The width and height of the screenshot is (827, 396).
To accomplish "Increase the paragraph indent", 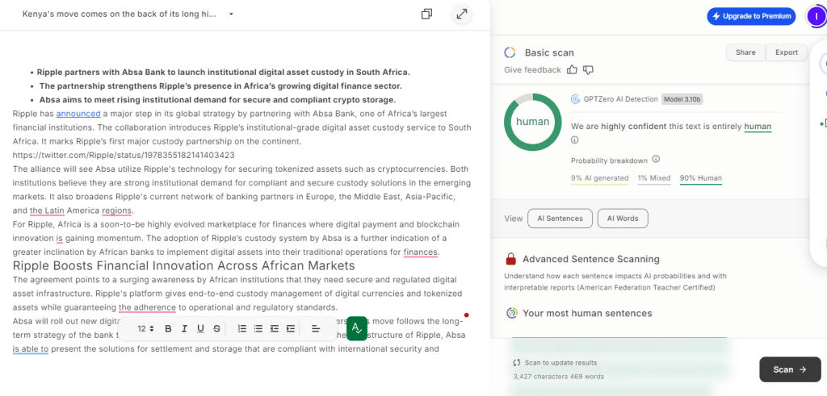I will click(x=291, y=328).
